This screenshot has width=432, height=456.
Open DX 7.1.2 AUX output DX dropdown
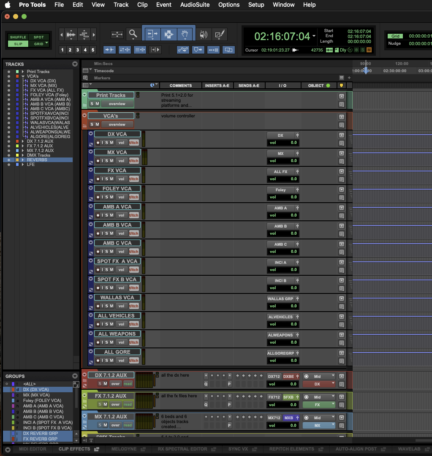pos(319,384)
